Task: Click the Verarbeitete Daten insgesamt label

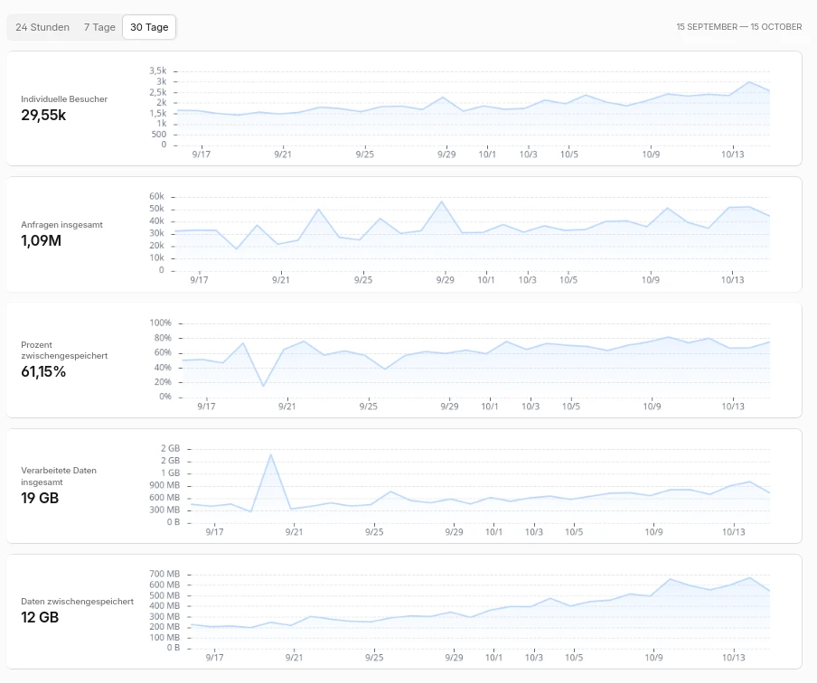Action: coord(59,476)
